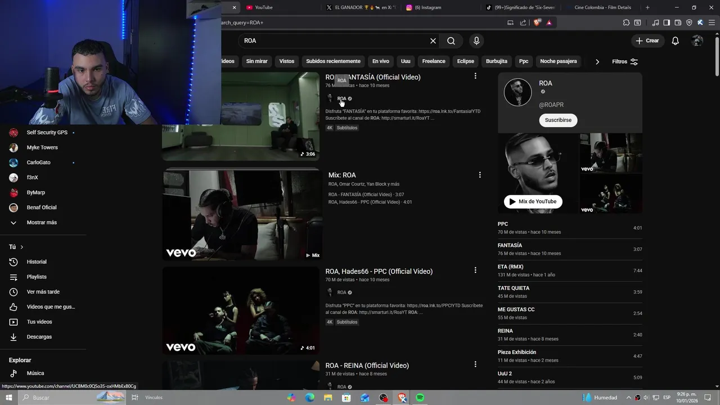Clear the ROA search text with X
The width and height of the screenshot is (720, 405).
pyautogui.click(x=433, y=40)
